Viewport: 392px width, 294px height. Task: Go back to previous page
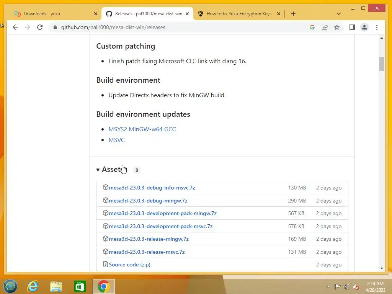[x=15, y=27]
